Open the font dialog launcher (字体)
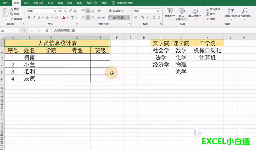The height and width of the screenshot is (150, 256). coord(77,24)
